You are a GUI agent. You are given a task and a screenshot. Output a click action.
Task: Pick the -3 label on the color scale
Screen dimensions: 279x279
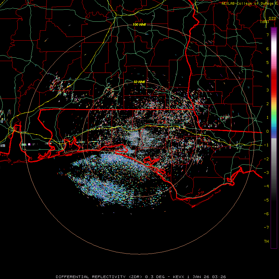(x=266, y=173)
